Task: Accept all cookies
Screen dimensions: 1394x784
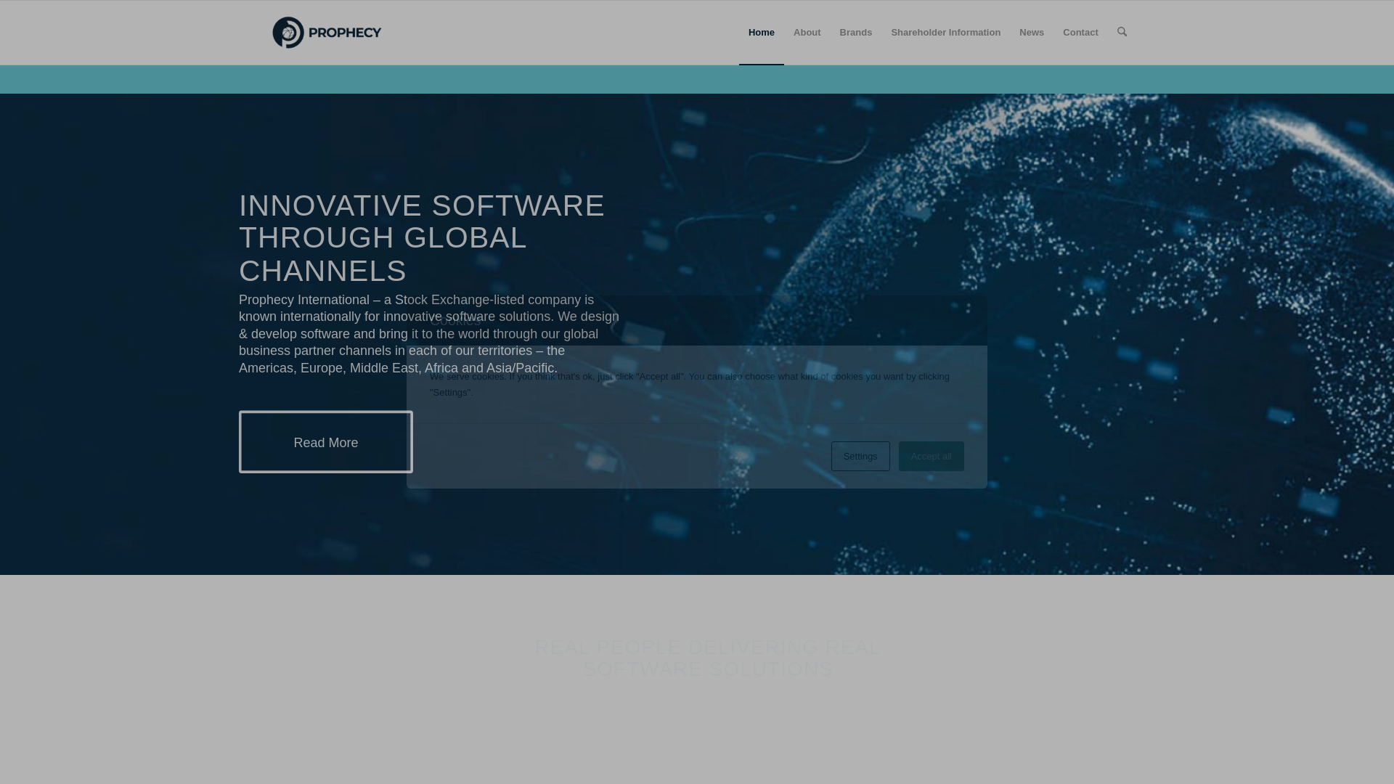Action: (x=931, y=456)
